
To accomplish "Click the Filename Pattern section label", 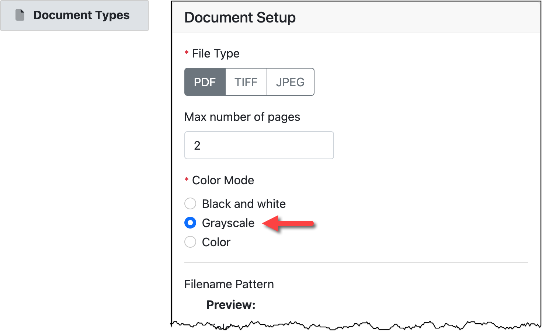I will (229, 284).
